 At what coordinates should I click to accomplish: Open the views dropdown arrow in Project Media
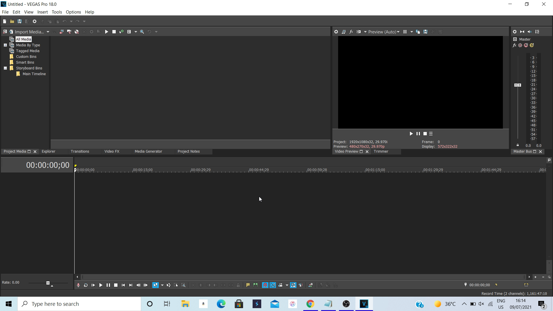pos(136,32)
